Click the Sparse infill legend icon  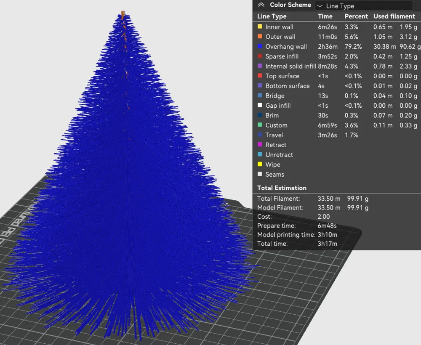coord(260,56)
